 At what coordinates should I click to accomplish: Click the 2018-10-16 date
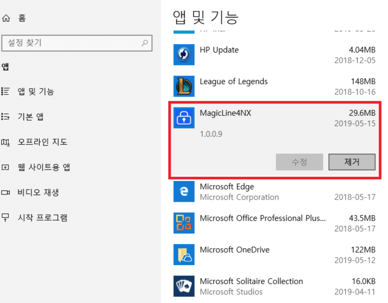tap(355, 92)
